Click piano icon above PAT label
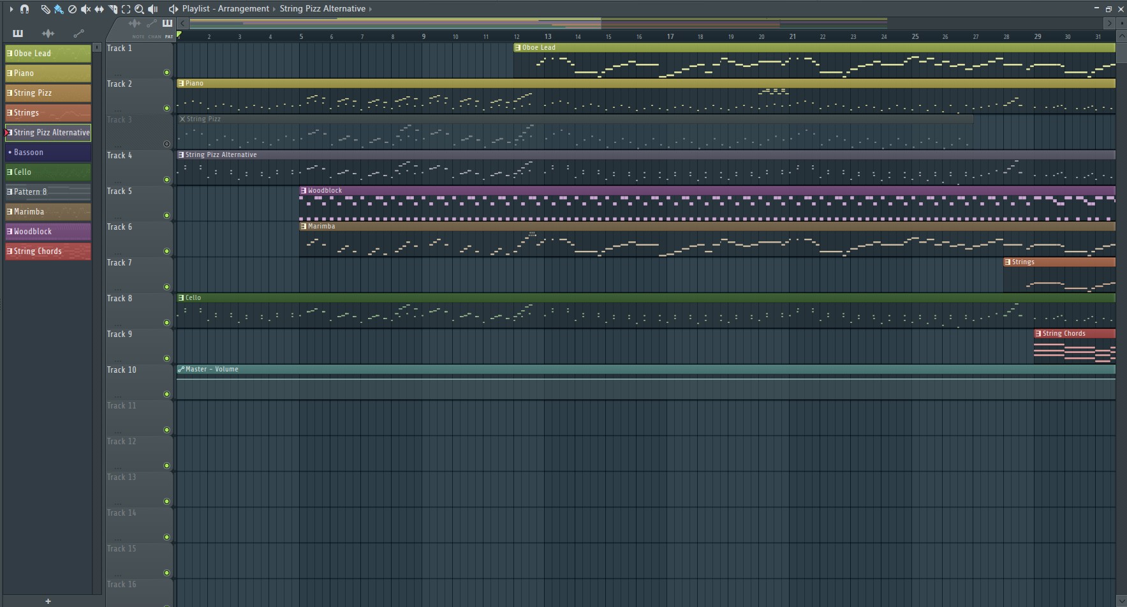The image size is (1127, 607). (167, 24)
